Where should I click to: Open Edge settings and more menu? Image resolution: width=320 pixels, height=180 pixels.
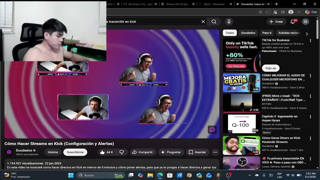click(x=299, y=12)
